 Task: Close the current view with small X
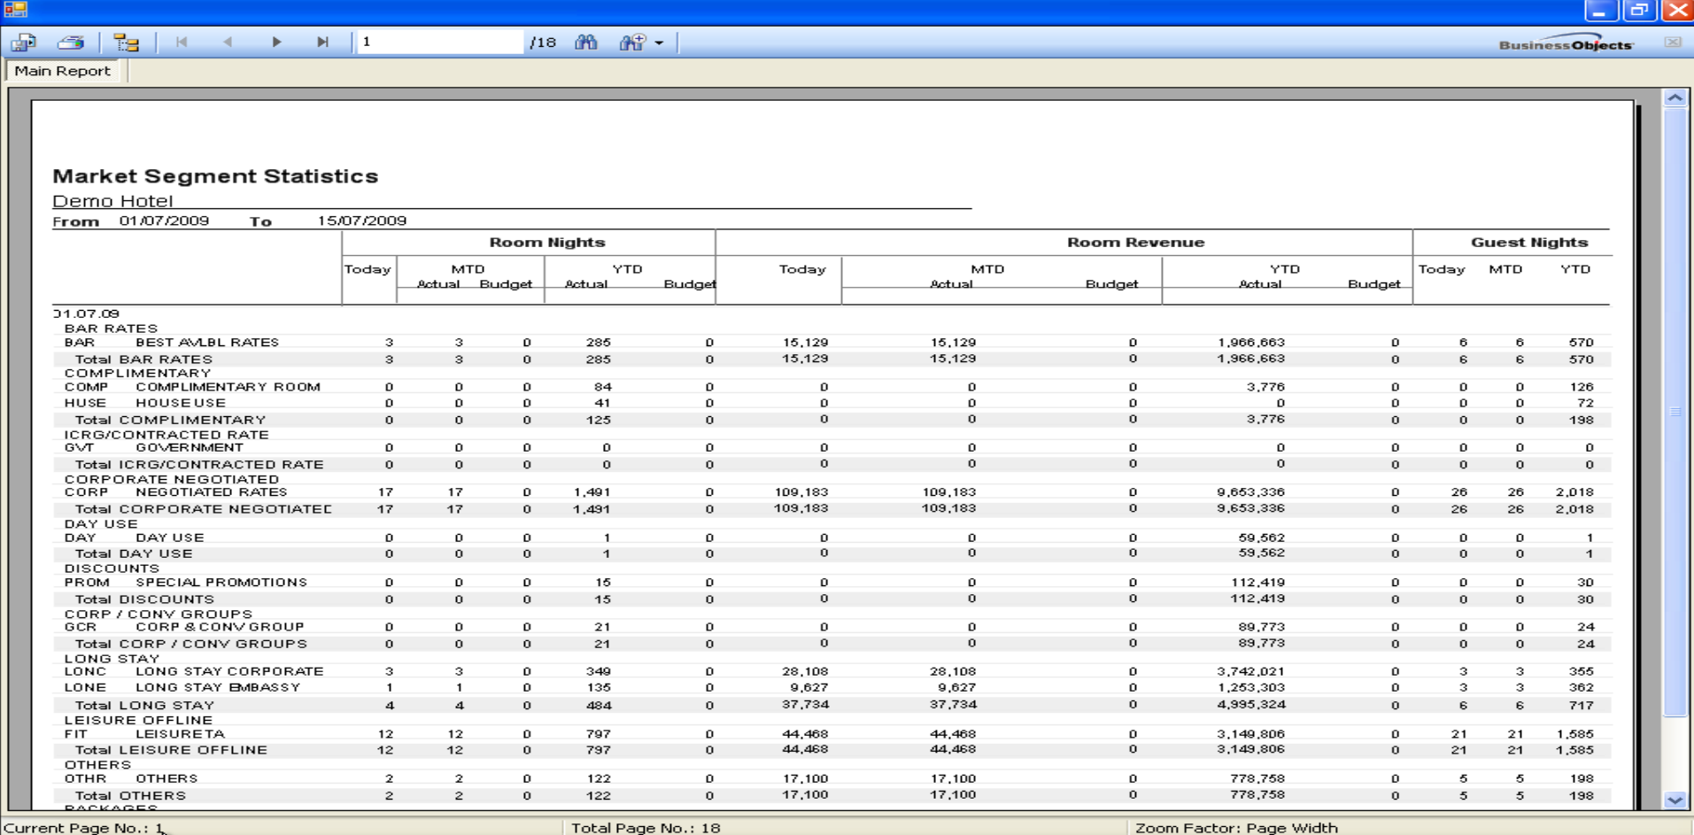[1673, 43]
